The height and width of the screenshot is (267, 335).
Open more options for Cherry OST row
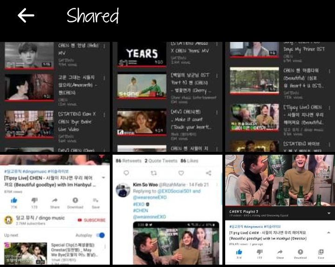coord(217,76)
